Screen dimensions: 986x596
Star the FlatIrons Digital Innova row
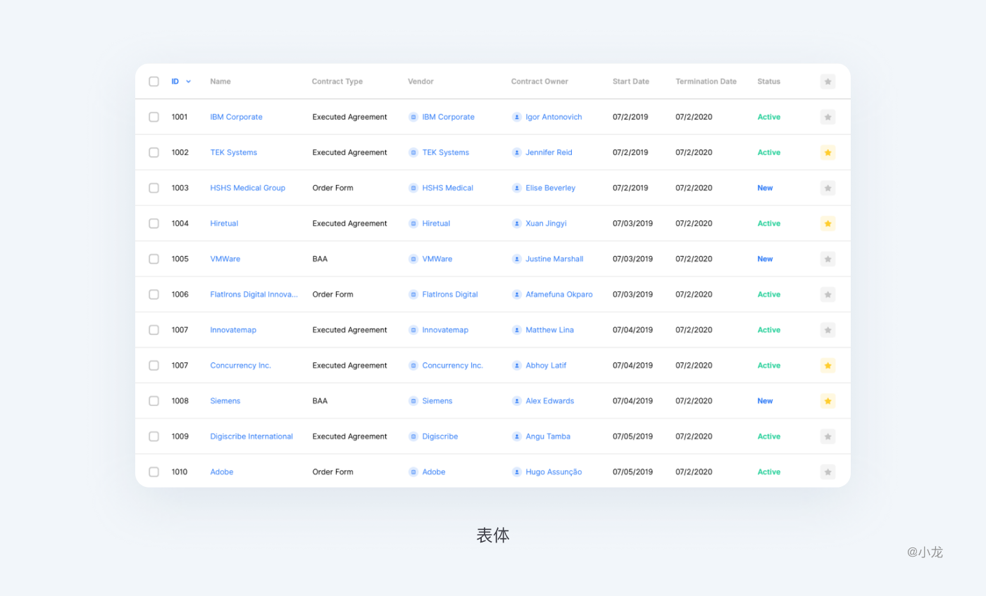point(828,294)
